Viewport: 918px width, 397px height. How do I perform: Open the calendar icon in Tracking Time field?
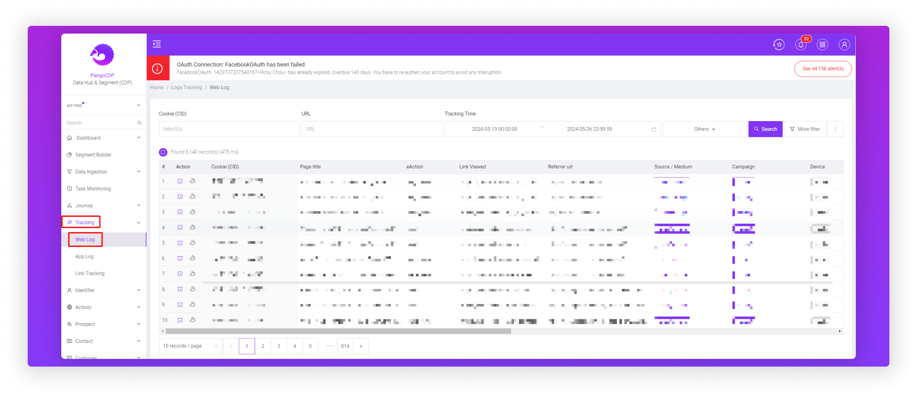(x=654, y=129)
